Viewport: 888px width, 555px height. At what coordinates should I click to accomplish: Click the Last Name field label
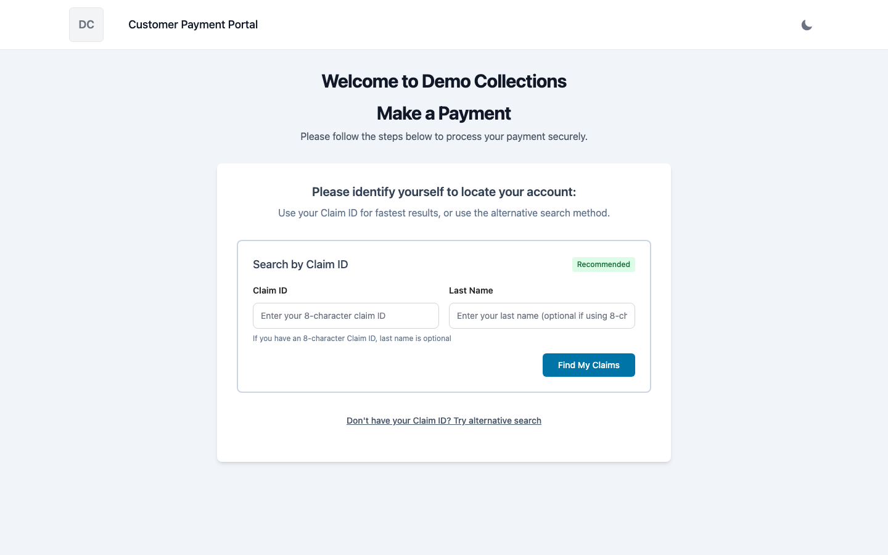(x=471, y=290)
